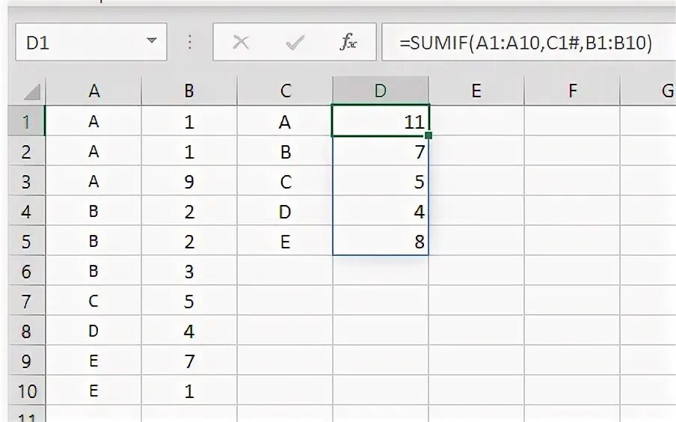This screenshot has height=422, width=676.
Task: Select row 1 header
Action: click(x=26, y=121)
